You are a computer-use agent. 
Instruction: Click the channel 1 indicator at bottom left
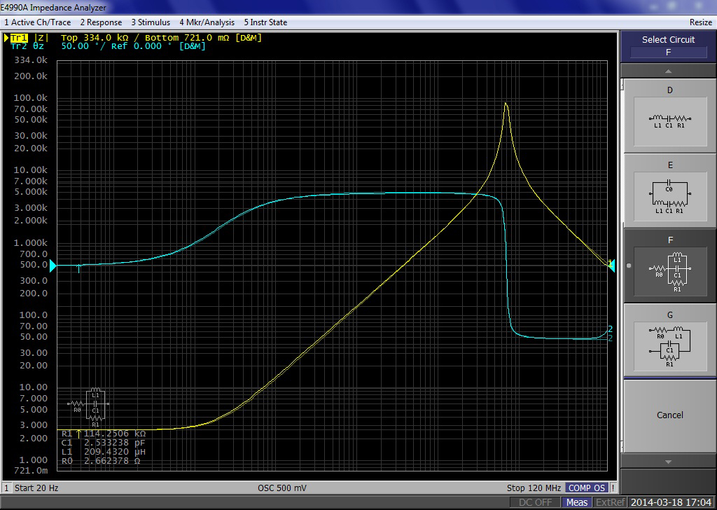point(6,488)
